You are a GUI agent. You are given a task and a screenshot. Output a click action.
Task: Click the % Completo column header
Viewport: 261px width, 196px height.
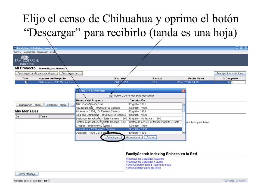tap(230, 78)
